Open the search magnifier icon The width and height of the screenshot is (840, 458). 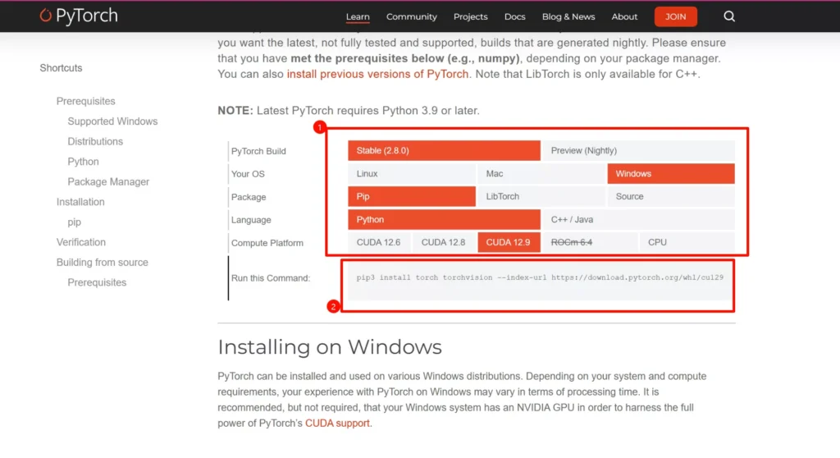729,16
